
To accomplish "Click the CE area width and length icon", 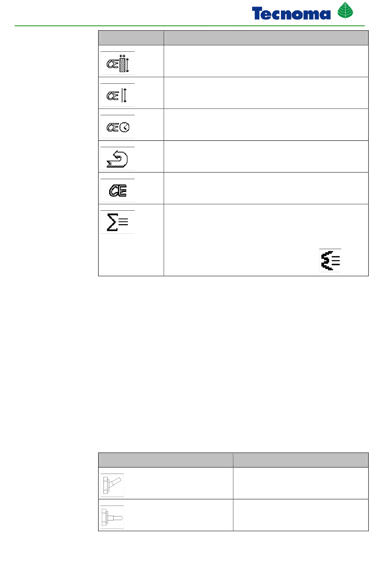I will [118, 63].
